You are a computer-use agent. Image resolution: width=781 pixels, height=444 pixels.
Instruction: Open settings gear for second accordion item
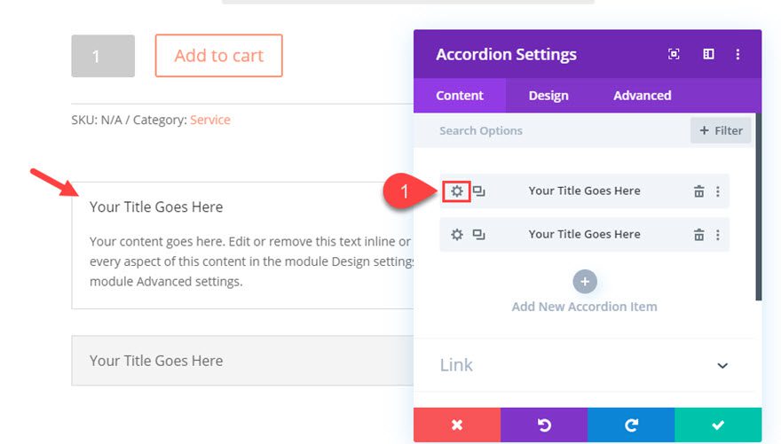point(457,235)
